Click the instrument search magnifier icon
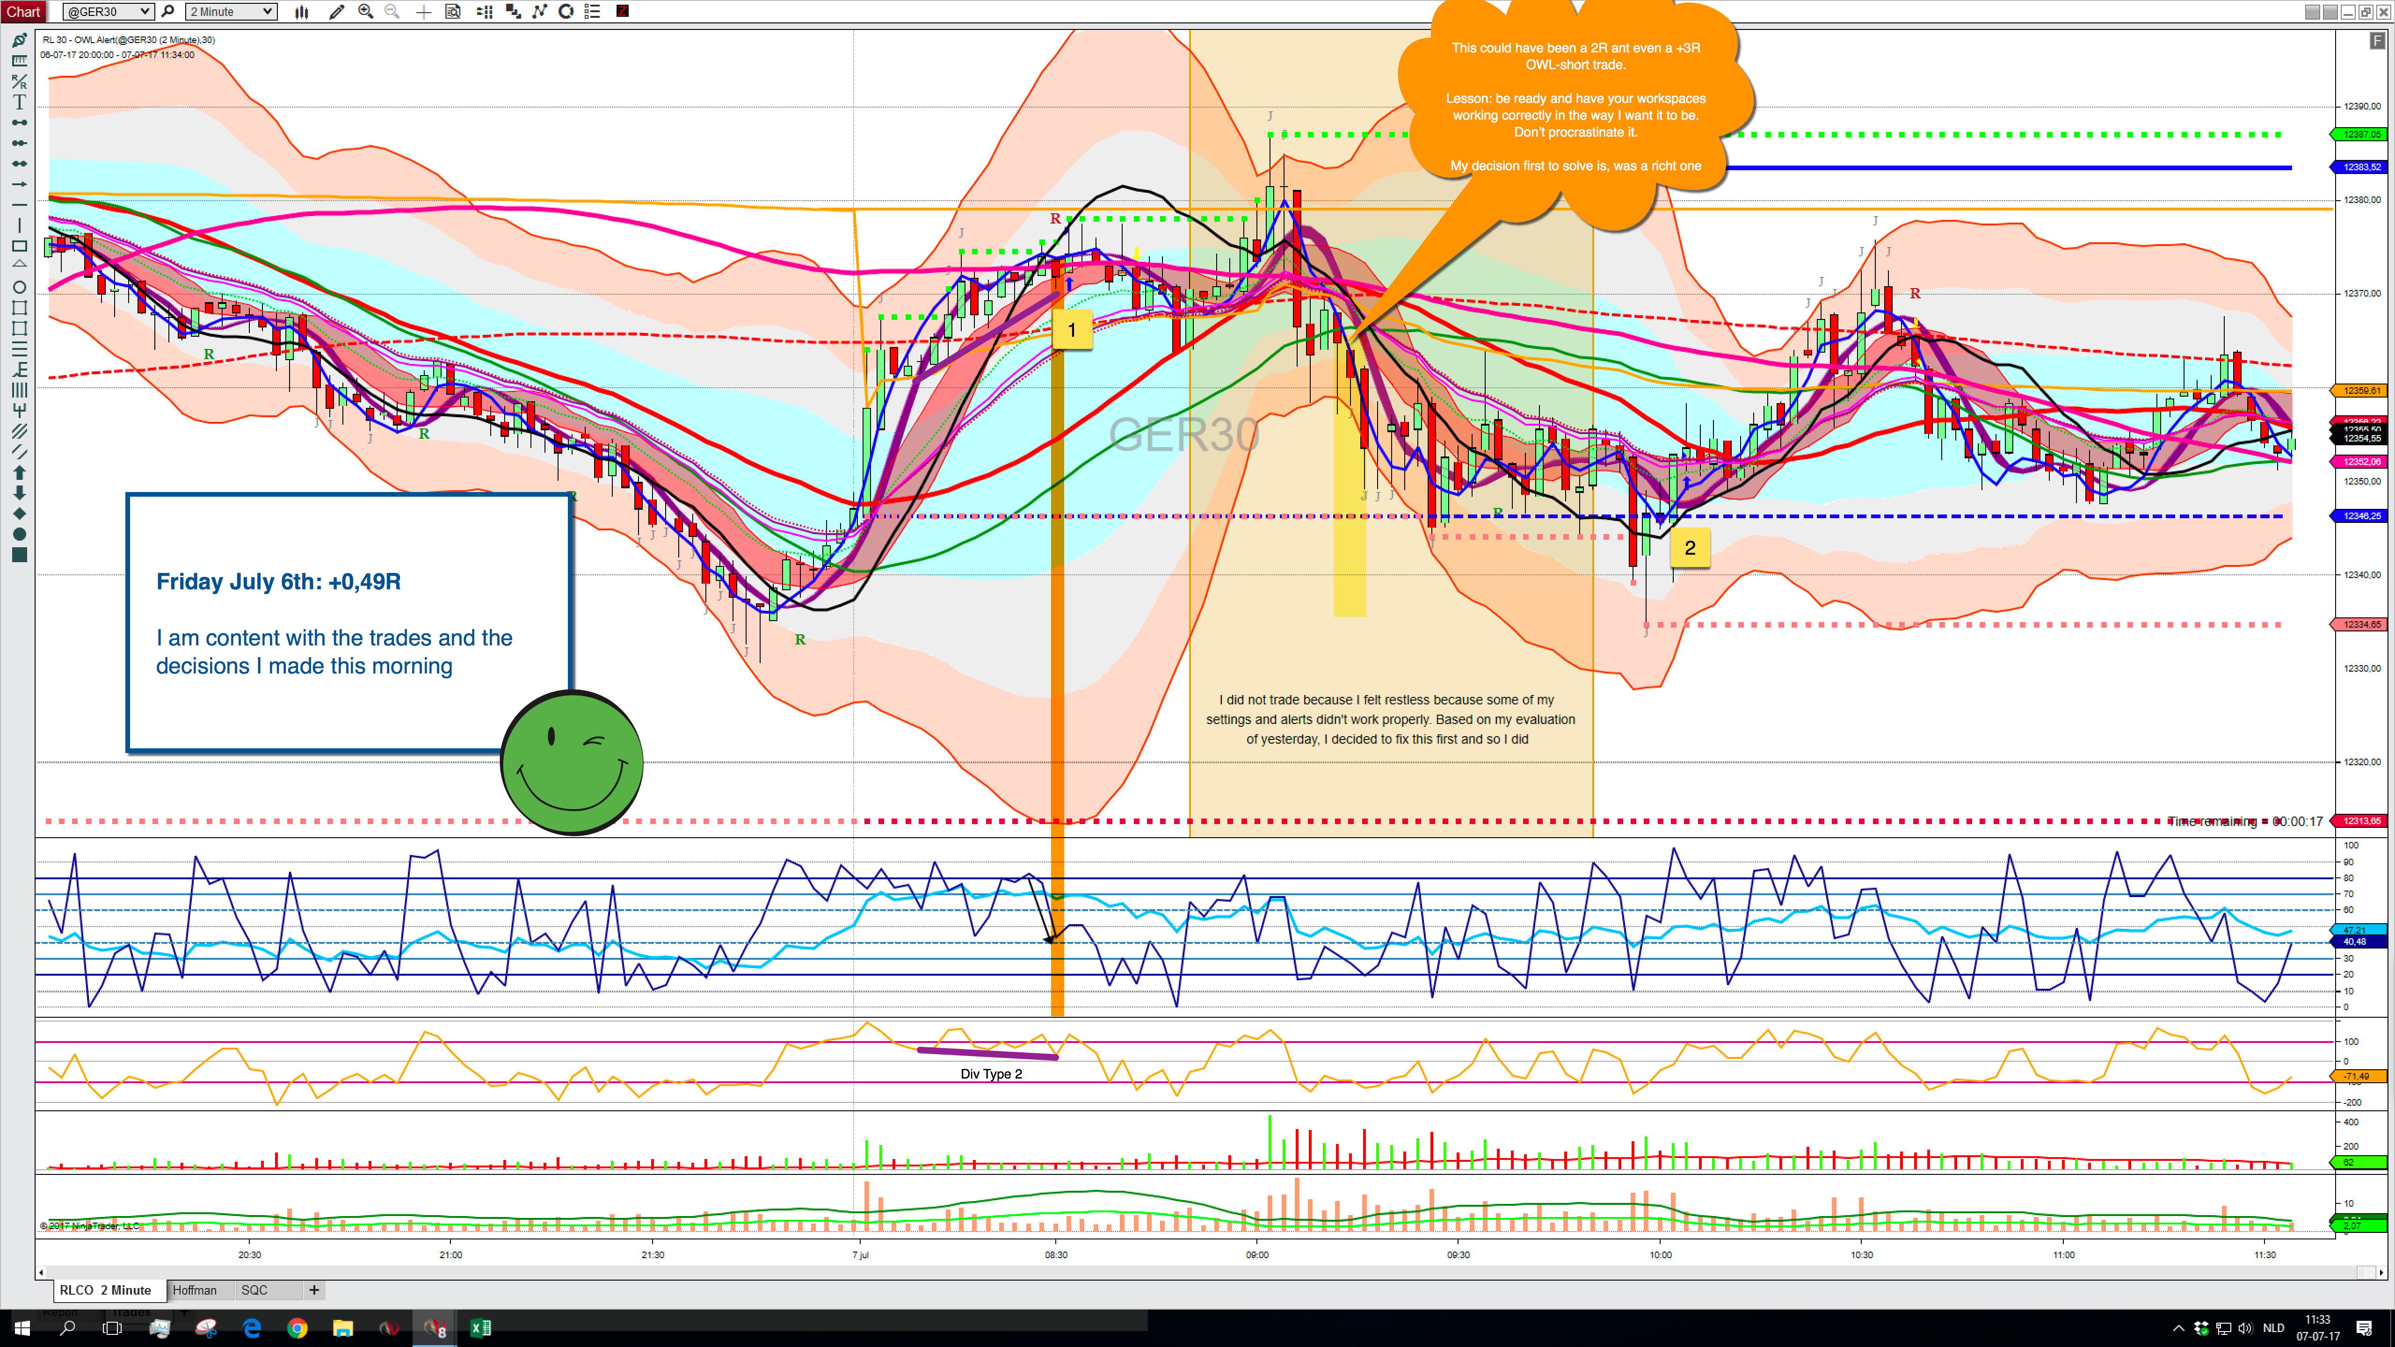2395x1347 pixels. [168, 11]
